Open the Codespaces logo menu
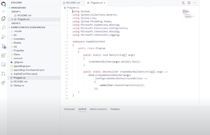Screen dimensions: 210x135 pyautogui.click(x=3, y=4)
